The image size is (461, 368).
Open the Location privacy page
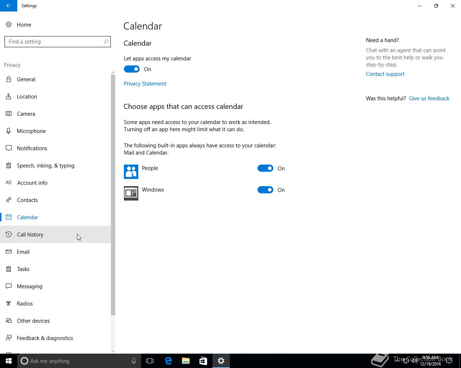pos(55,96)
